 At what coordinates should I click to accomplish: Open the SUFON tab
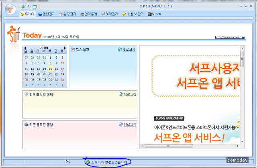coord(154,14)
